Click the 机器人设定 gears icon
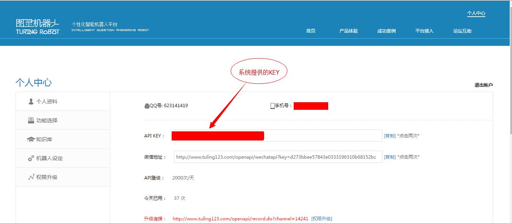512x223 pixels. click(x=31, y=158)
